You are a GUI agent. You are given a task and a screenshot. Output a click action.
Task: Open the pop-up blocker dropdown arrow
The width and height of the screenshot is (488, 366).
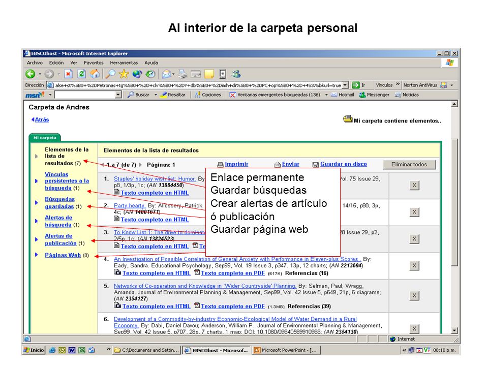pyautogui.click(x=326, y=95)
